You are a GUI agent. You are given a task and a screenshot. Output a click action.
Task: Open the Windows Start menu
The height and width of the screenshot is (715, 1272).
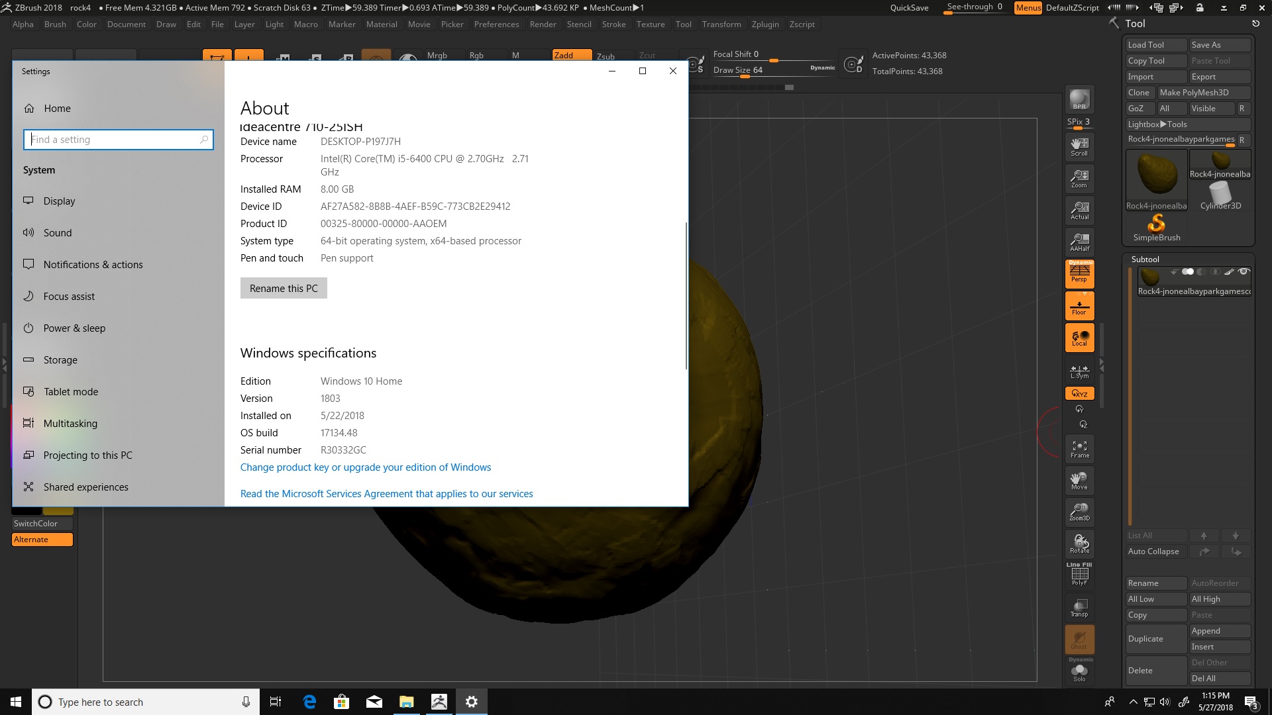(16, 702)
